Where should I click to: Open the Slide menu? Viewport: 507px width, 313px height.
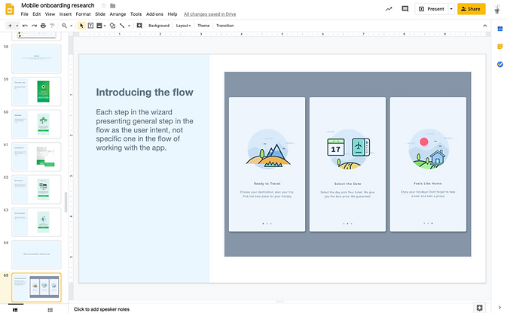point(100,14)
